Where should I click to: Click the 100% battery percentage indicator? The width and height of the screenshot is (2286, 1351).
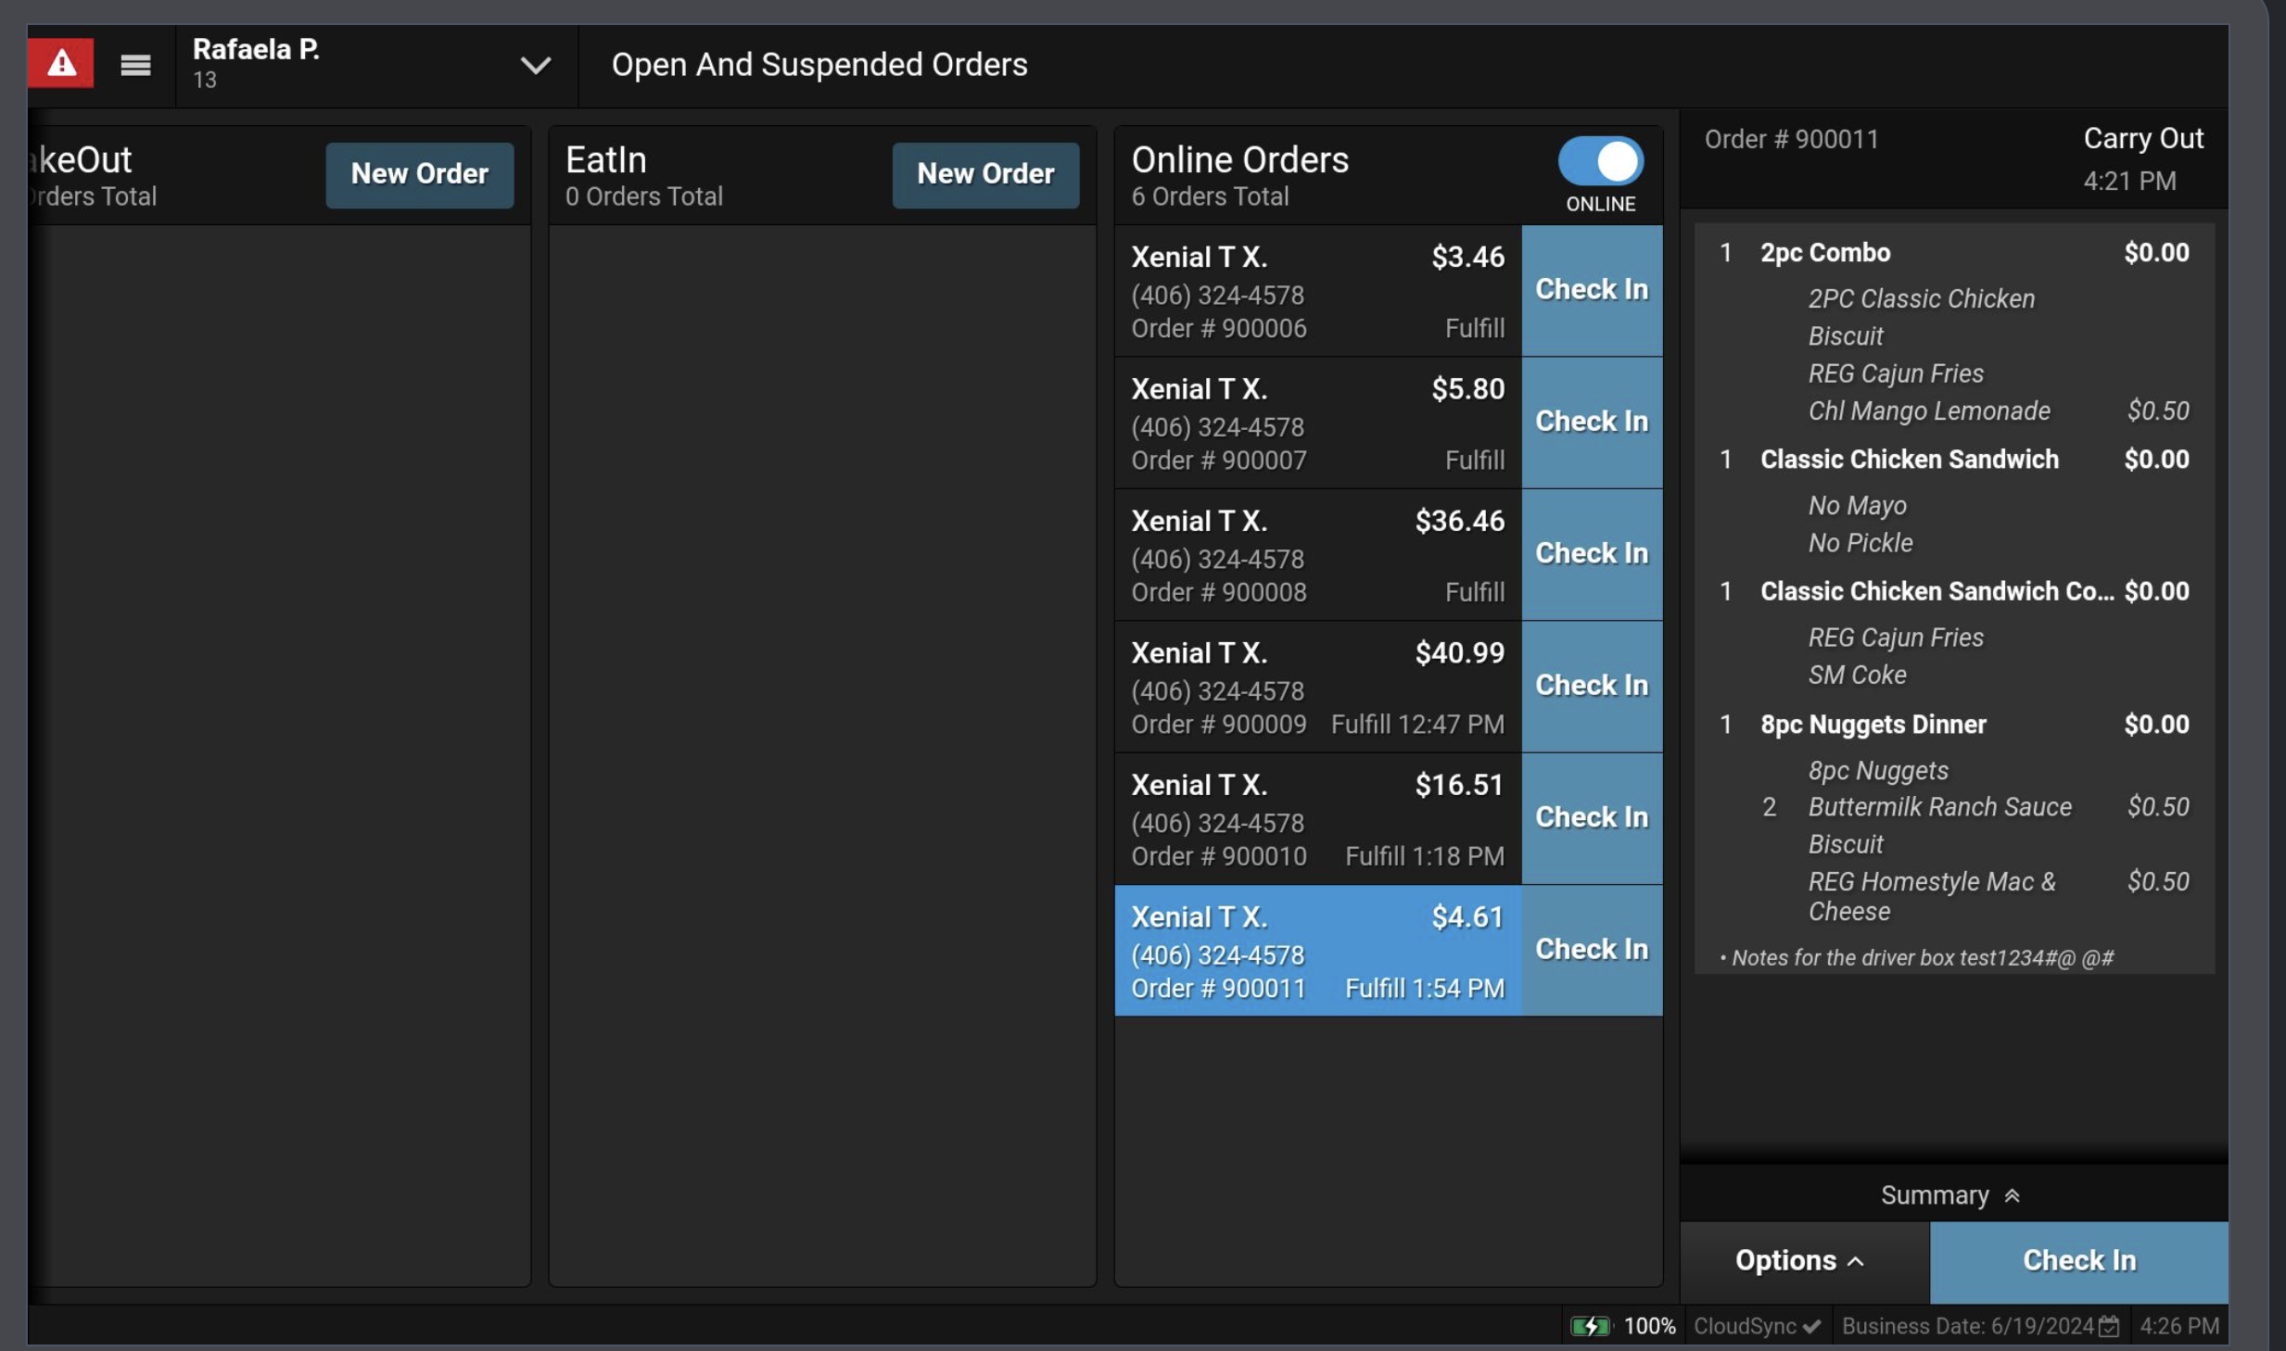[1649, 1326]
